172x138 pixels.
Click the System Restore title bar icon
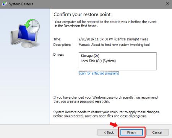click(x=5, y=4)
